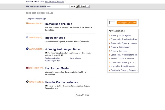The height and width of the screenshot is (110, 165).
Task: Click the autovision-g... globe favicon
Action: (x=27, y=37)
